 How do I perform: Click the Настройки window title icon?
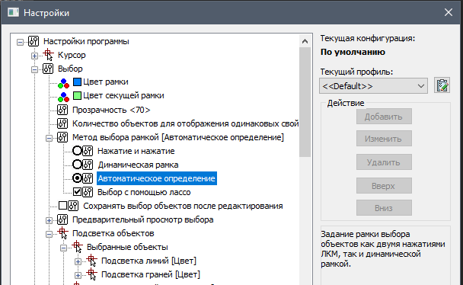13,13
